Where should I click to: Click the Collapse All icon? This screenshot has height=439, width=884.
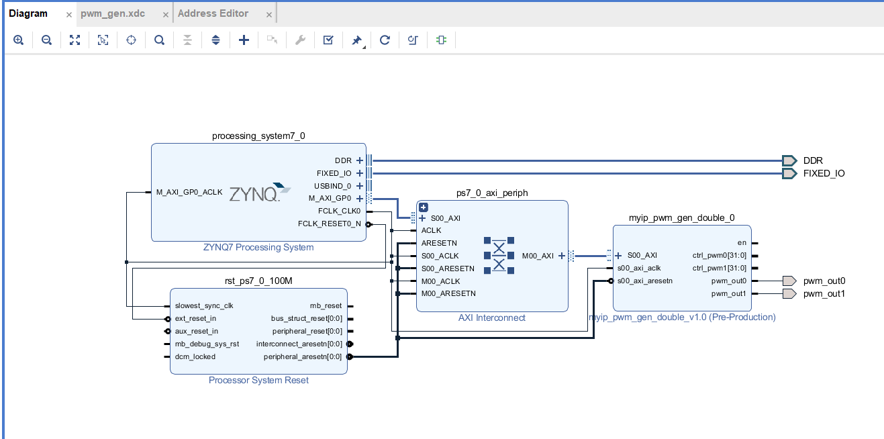point(187,40)
